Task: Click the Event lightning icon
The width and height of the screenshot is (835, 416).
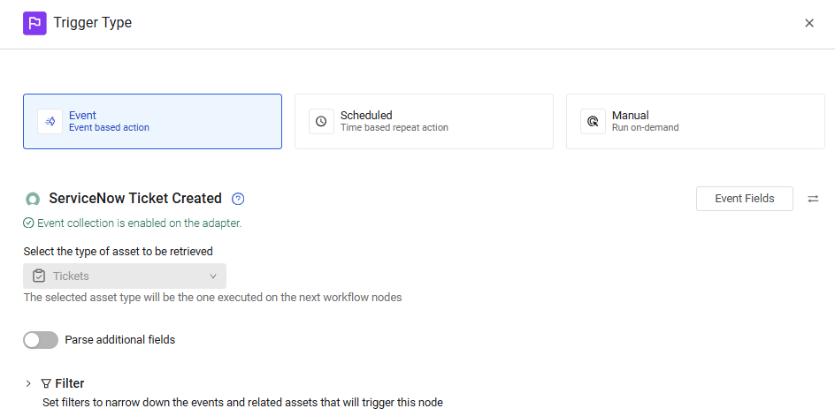Action: (50, 121)
